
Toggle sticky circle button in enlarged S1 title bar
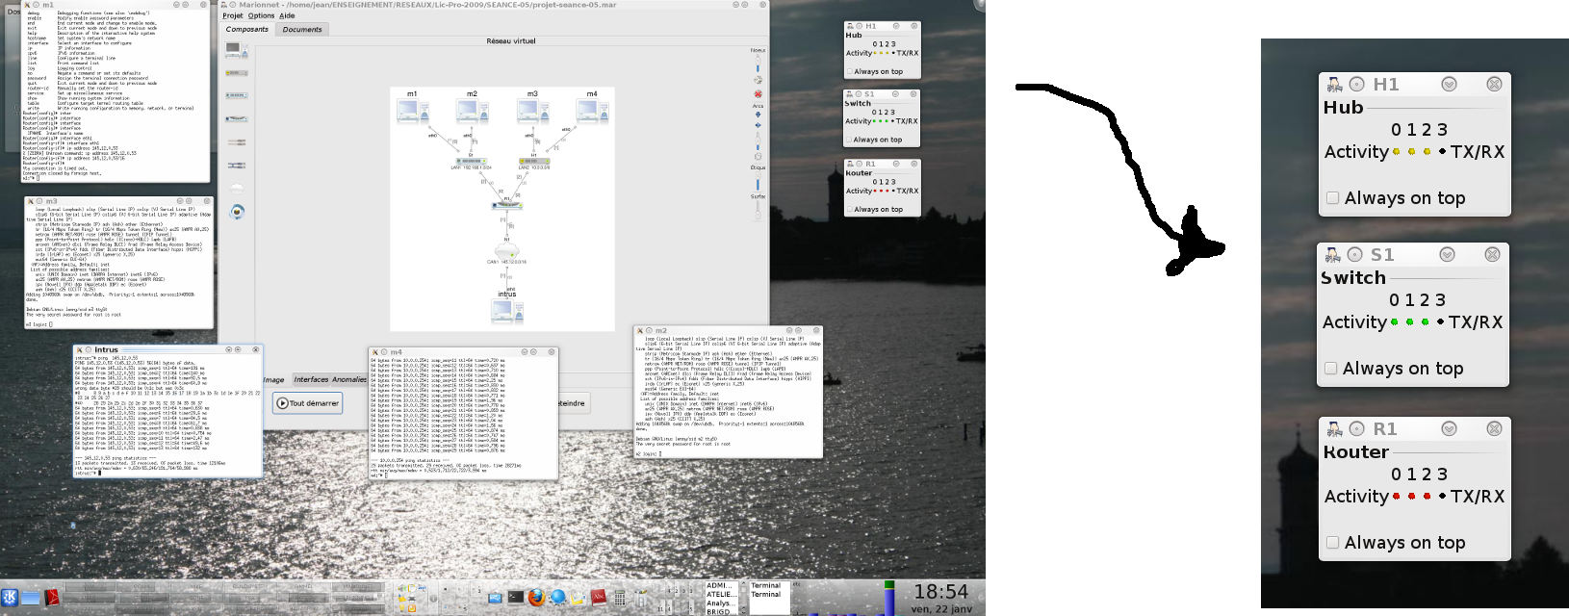click(x=1355, y=255)
